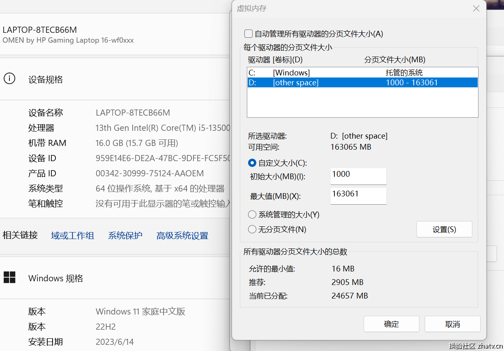The width and height of the screenshot is (504, 351).
Task: Confirm with the 确定 button
Action: [391, 324]
